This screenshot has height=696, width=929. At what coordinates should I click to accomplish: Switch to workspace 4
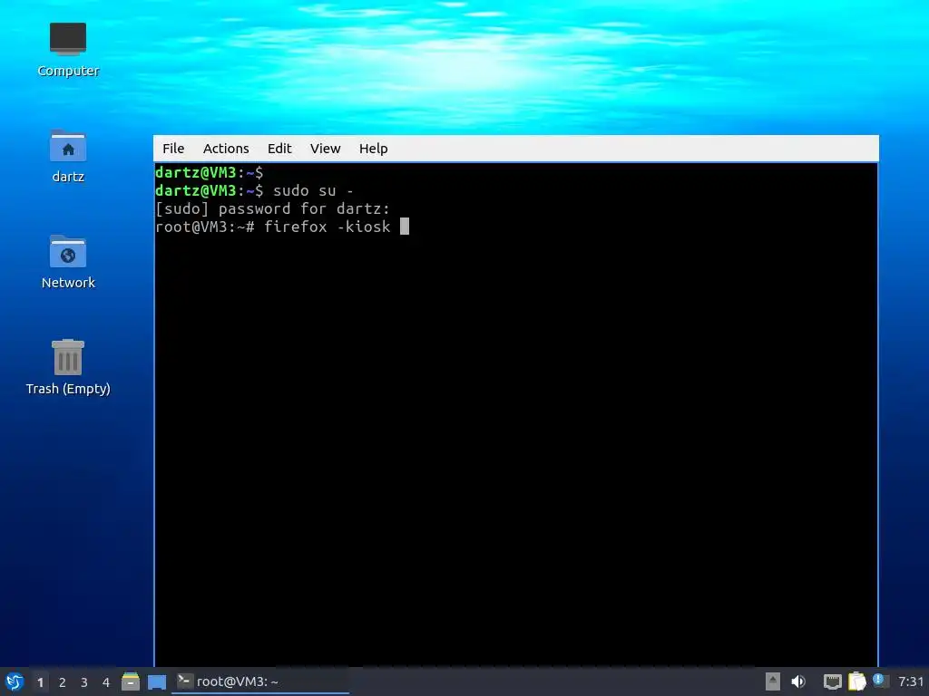tap(106, 682)
